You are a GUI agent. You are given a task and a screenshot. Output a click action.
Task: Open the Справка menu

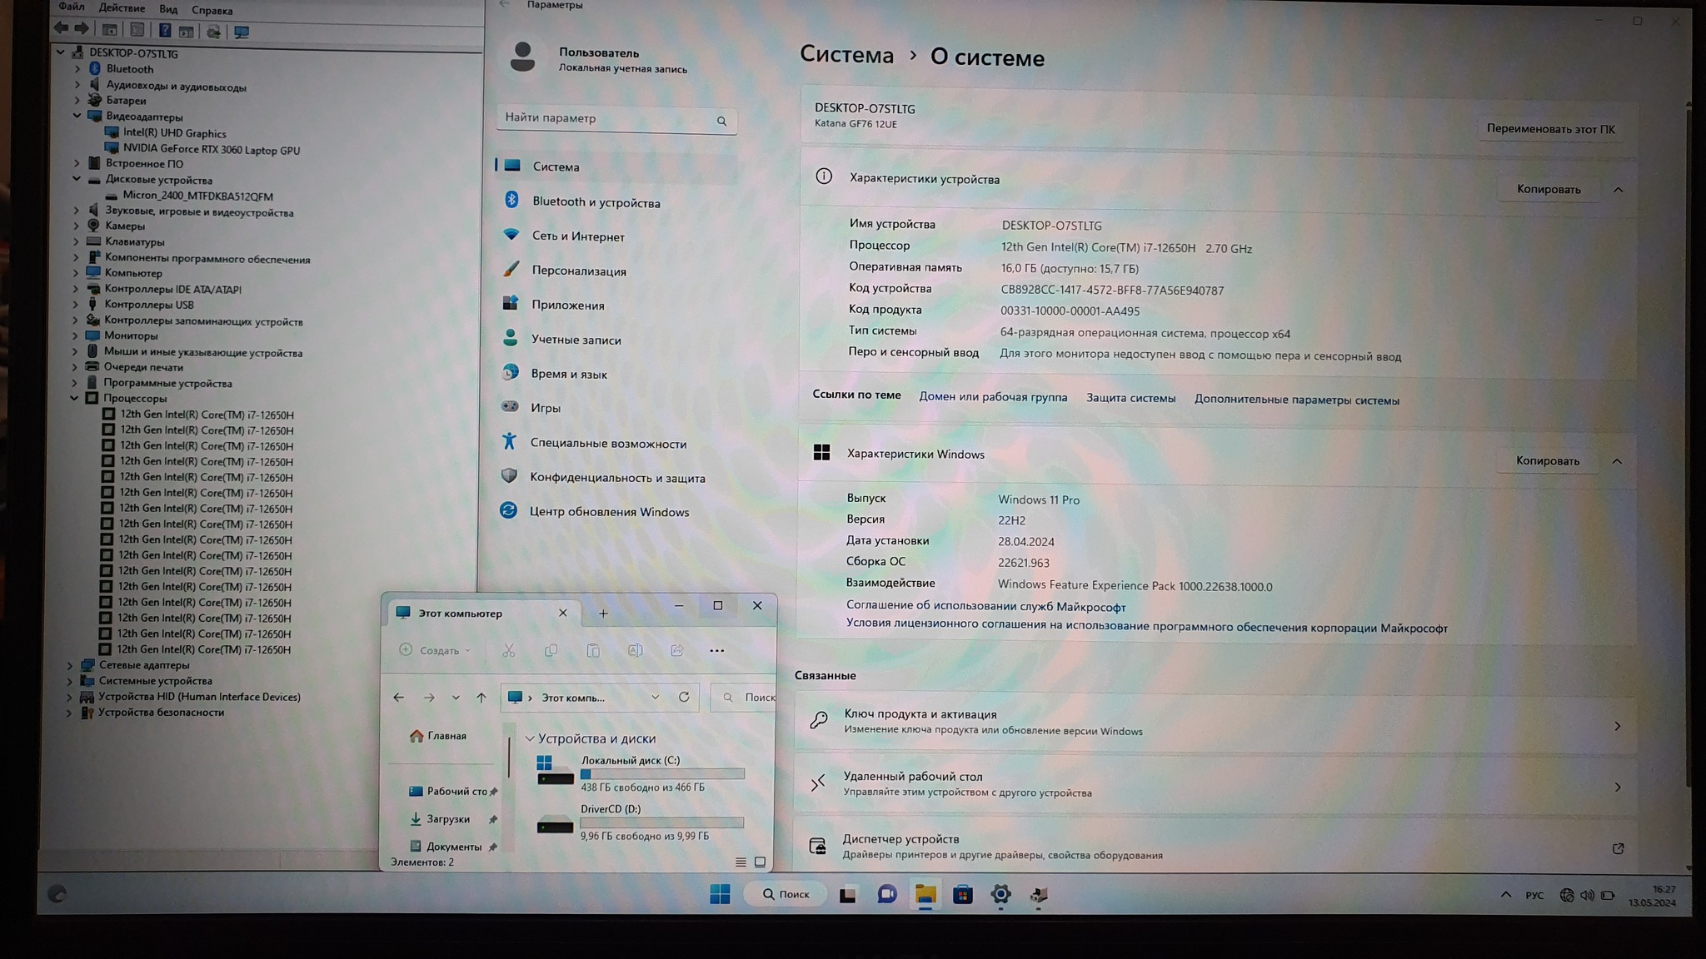212,10
